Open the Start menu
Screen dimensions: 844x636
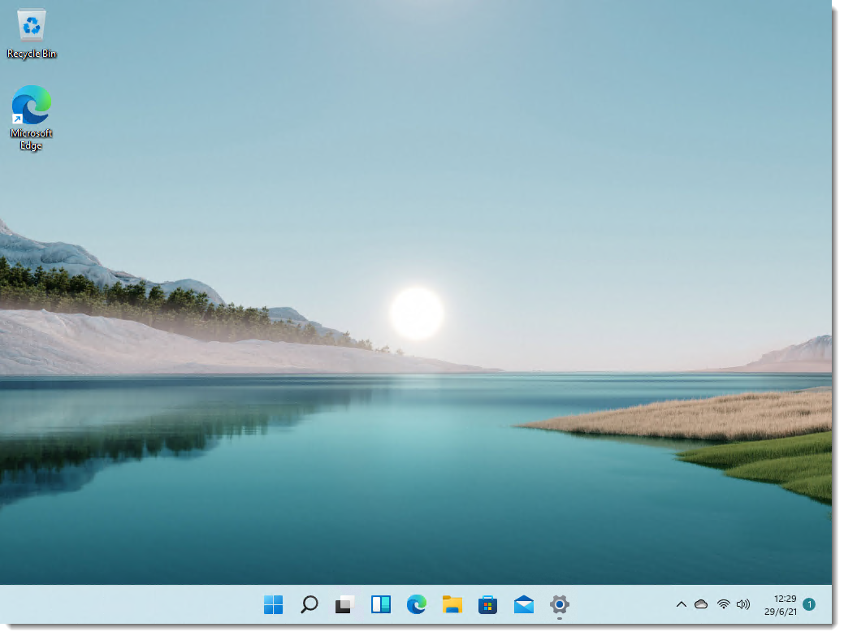pos(273,604)
